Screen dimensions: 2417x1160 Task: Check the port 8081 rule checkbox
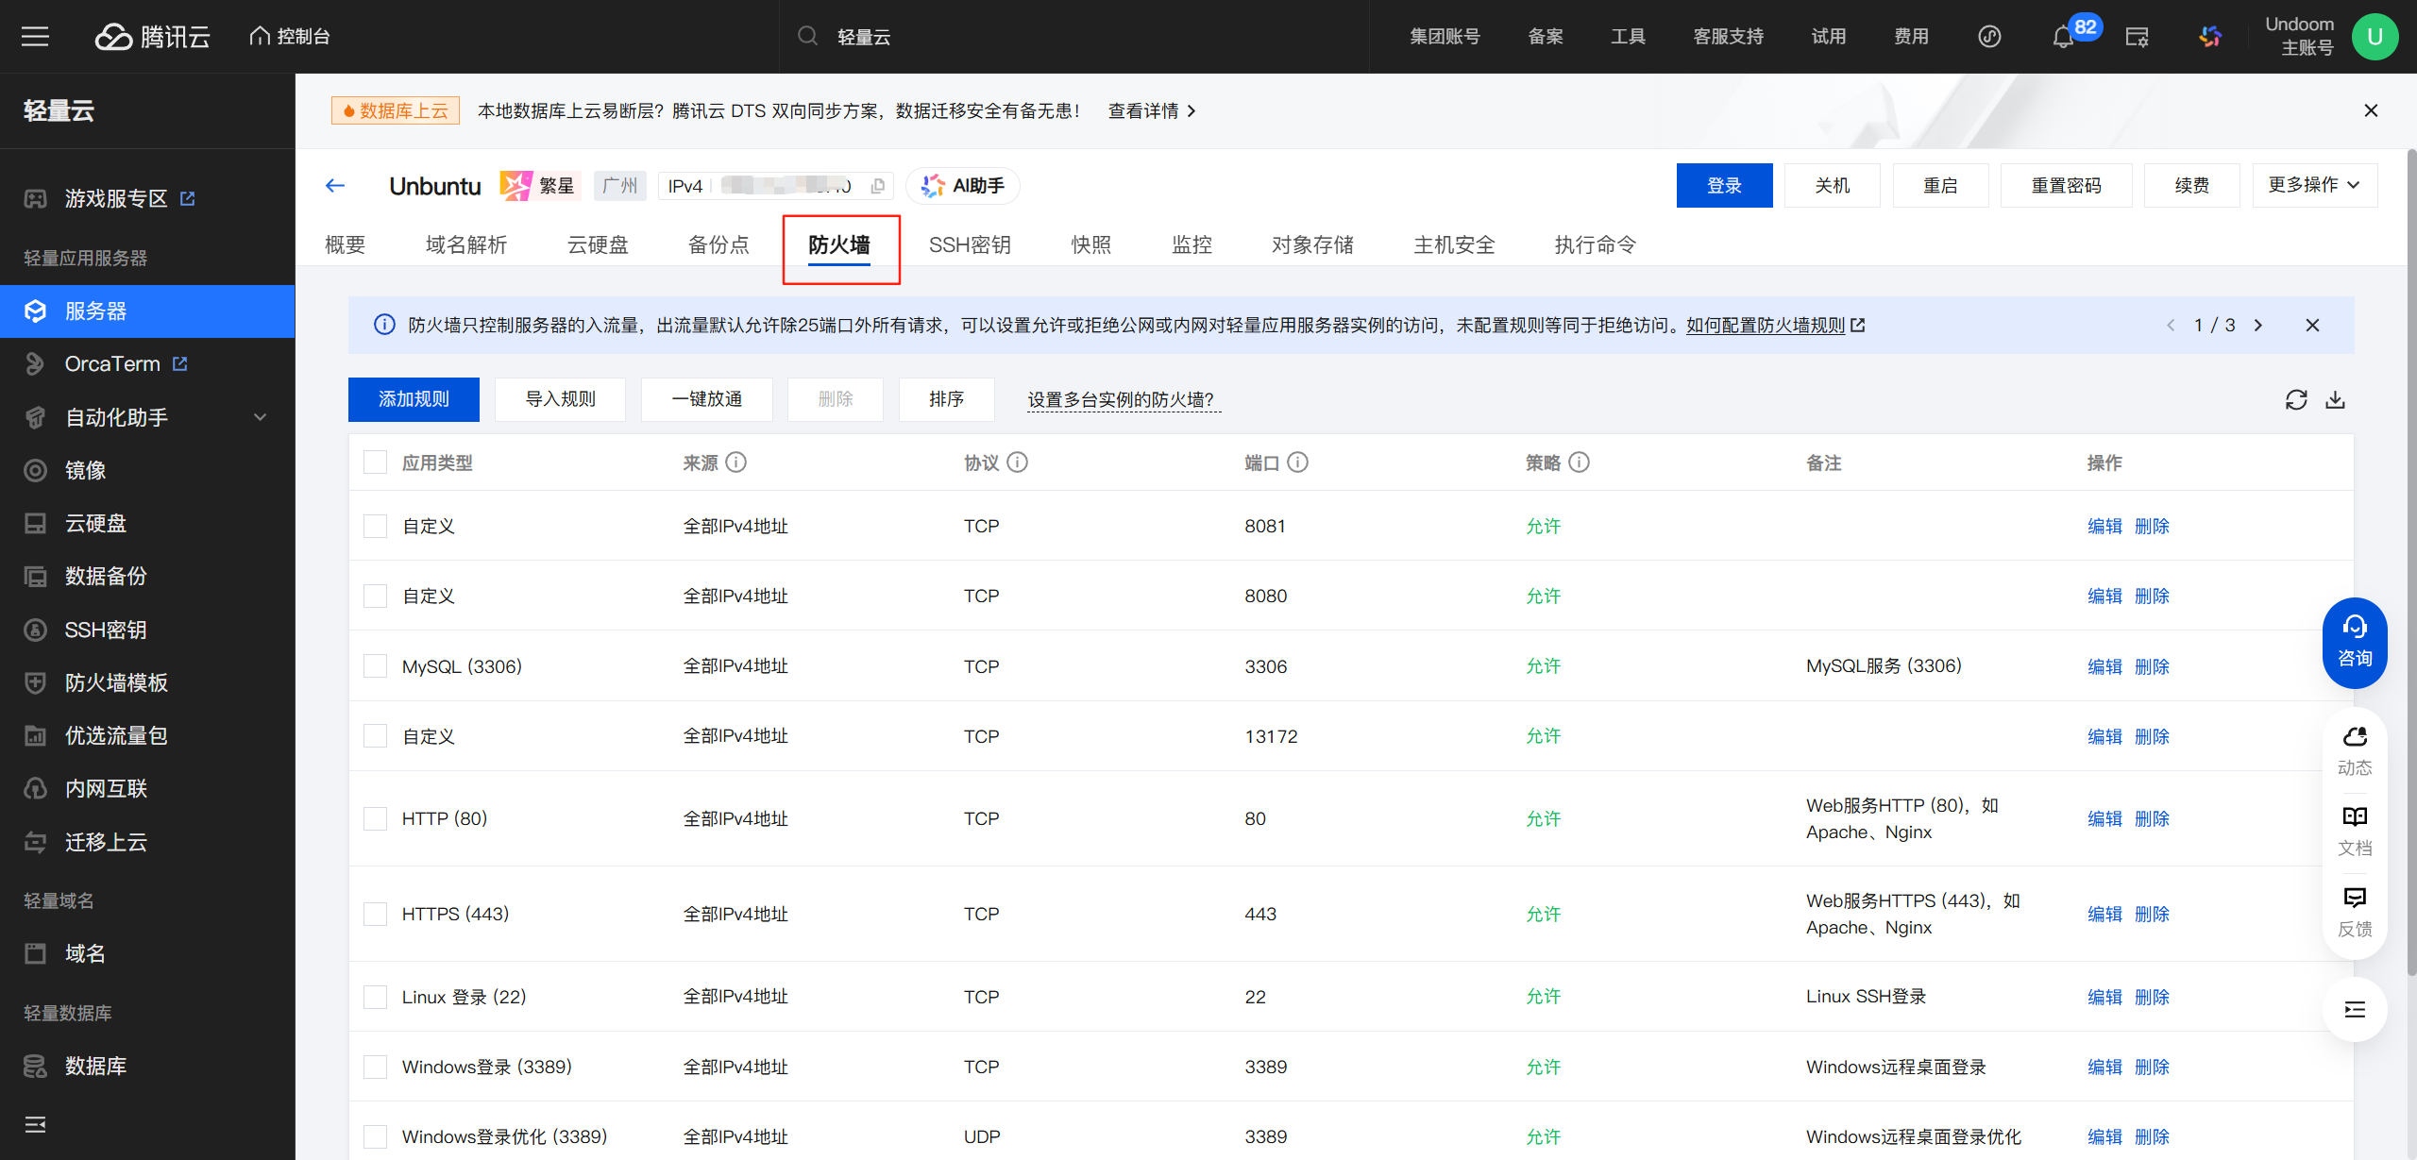tap(375, 526)
